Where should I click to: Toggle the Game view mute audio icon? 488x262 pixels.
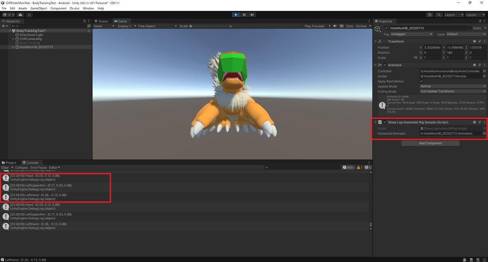tap(335, 26)
